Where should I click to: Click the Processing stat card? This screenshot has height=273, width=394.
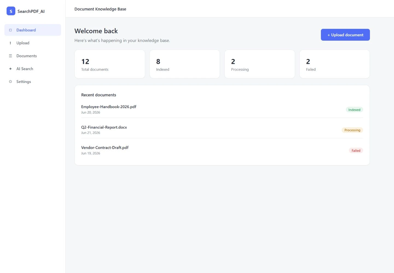[260, 64]
